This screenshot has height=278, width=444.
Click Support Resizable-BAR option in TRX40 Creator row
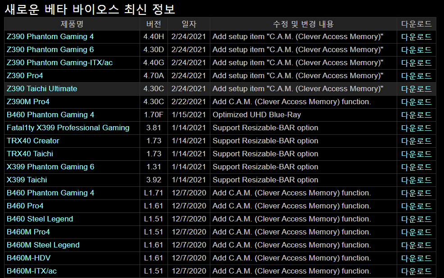pos(265,141)
